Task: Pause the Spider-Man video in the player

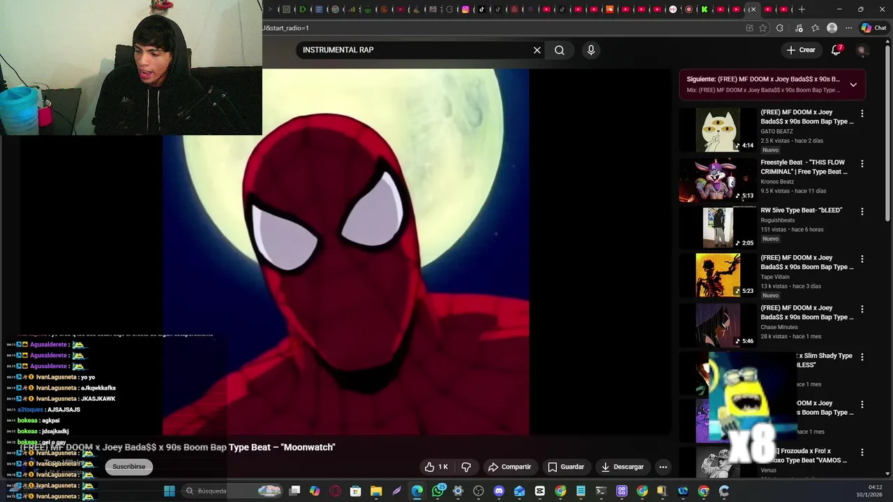Action: click(x=346, y=251)
